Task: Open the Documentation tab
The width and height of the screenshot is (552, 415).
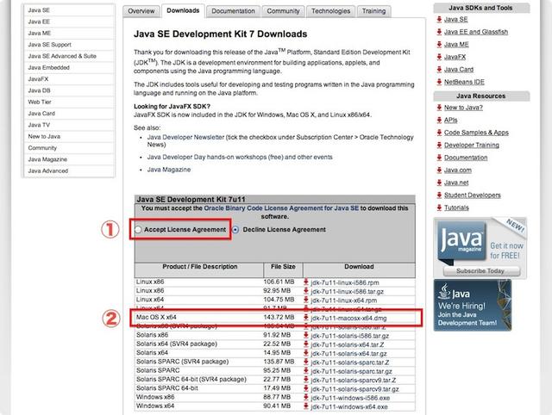Action: 233,11
